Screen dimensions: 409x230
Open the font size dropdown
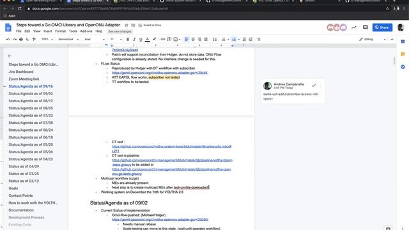coord(116,40)
